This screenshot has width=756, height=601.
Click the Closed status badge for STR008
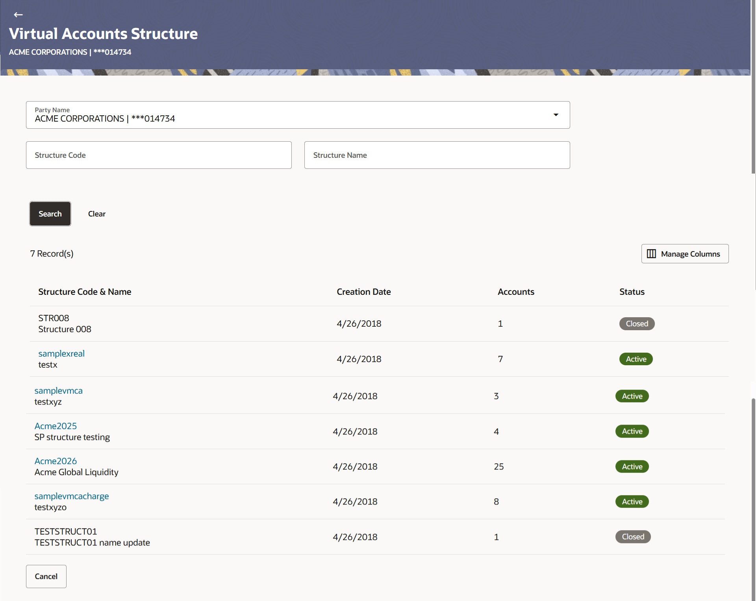(x=637, y=324)
